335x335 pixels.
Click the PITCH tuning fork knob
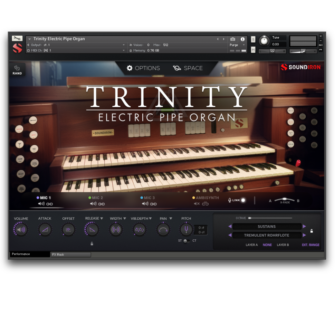click(x=186, y=229)
